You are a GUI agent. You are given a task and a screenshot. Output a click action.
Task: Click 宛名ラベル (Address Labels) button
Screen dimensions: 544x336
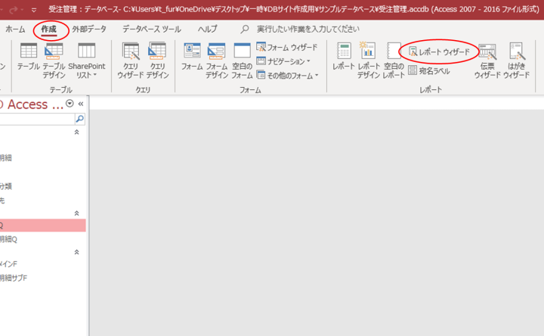pos(429,71)
